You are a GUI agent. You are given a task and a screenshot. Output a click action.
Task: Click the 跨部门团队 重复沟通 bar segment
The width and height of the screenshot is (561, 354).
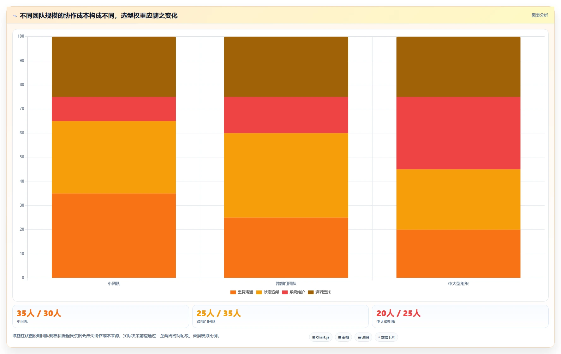[x=286, y=248]
